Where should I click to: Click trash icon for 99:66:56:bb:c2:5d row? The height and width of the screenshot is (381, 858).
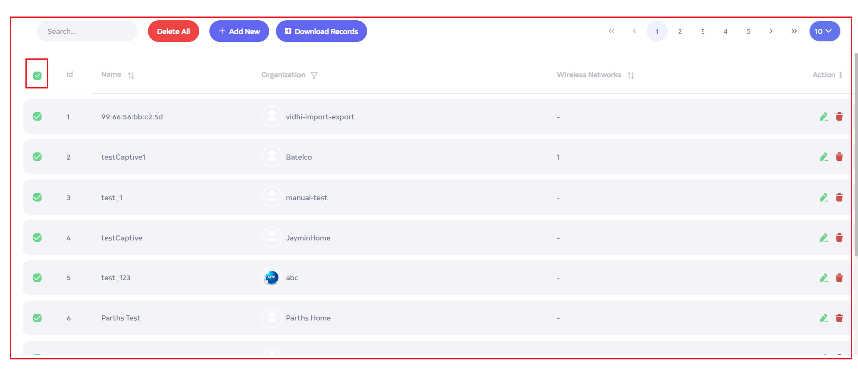click(x=839, y=117)
